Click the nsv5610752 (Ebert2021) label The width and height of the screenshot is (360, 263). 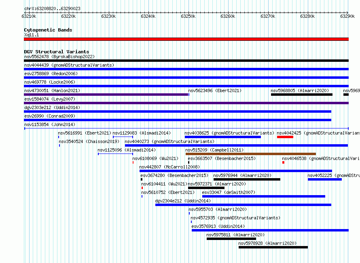(168, 192)
